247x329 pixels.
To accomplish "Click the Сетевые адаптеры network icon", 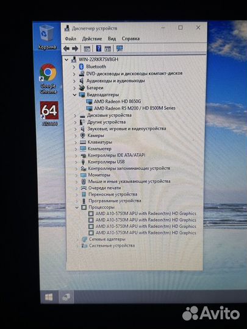I will click(x=84, y=239).
